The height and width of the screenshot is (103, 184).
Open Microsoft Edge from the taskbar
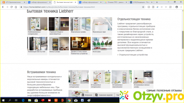23,100
